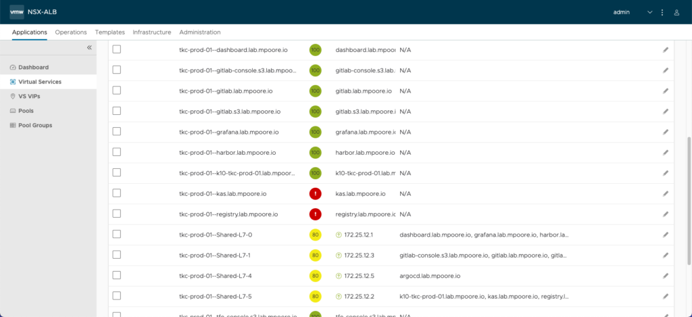Click the red alert health icon for kas
692x317 pixels.
[315, 194]
